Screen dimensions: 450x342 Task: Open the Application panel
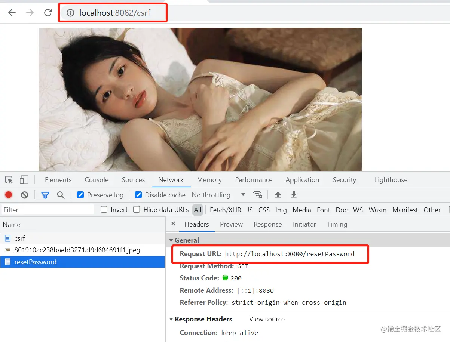302,180
